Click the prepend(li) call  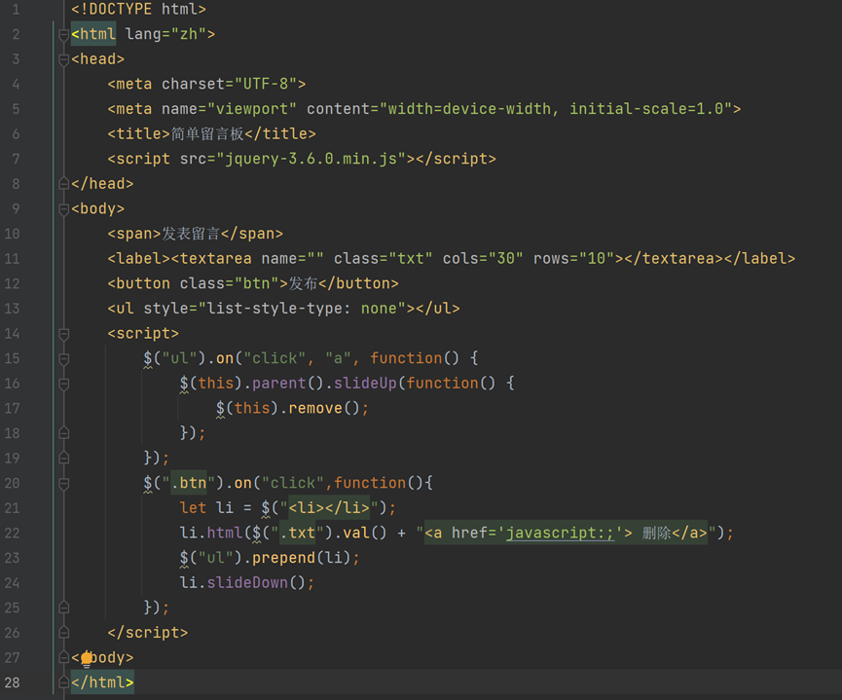pos(302,558)
